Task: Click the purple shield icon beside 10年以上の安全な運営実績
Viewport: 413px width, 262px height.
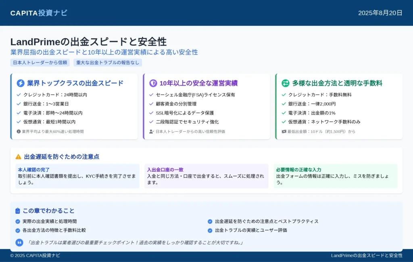Action: [x=153, y=83]
